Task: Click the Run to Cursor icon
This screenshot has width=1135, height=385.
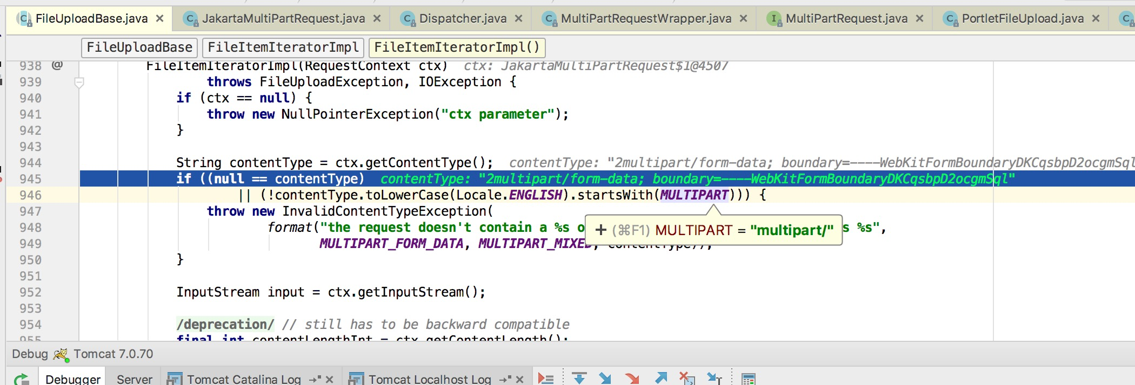Action: pyautogui.click(x=715, y=379)
